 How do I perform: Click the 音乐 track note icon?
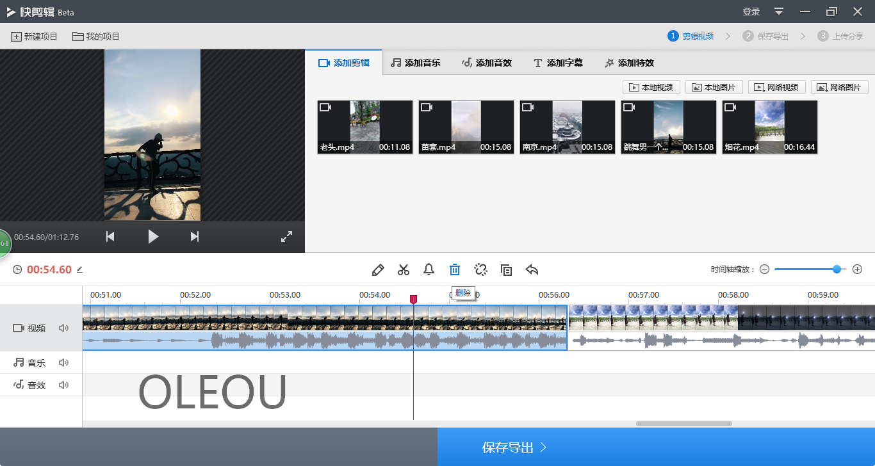point(19,363)
